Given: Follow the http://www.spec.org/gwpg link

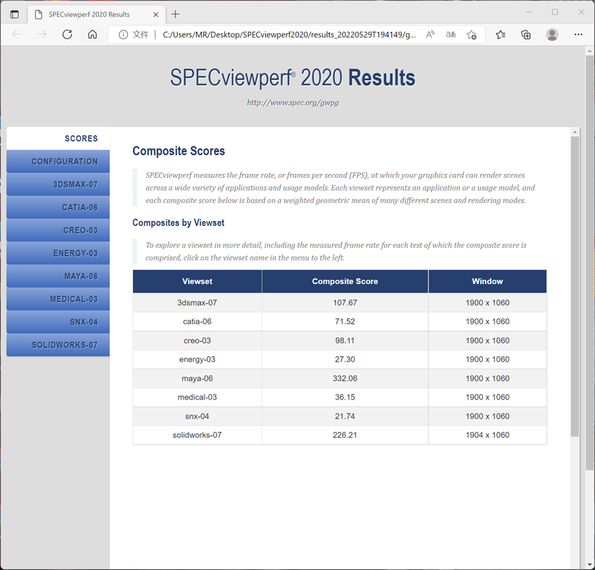Looking at the screenshot, I should coord(293,103).
